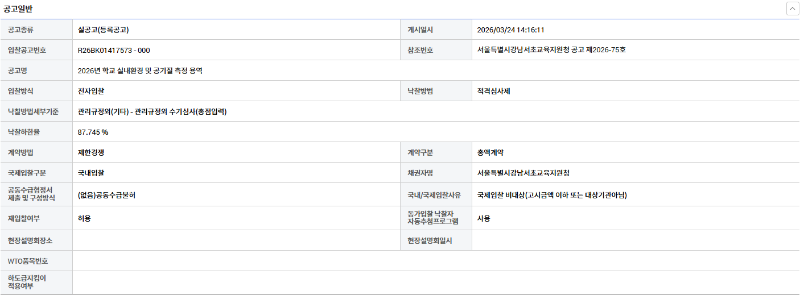
Task: Click bid notice number R26BK01417573 - 000
Action: [114, 50]
